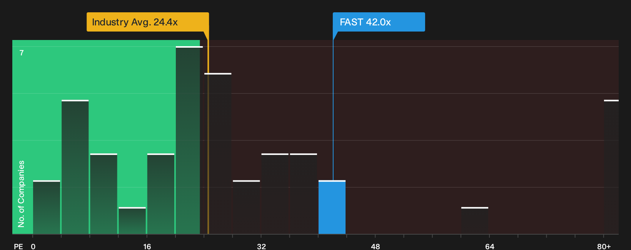This screenshot has height=250, width=631.
Task: Select the bar above the 80+ axis label
Action: [611, 167]
